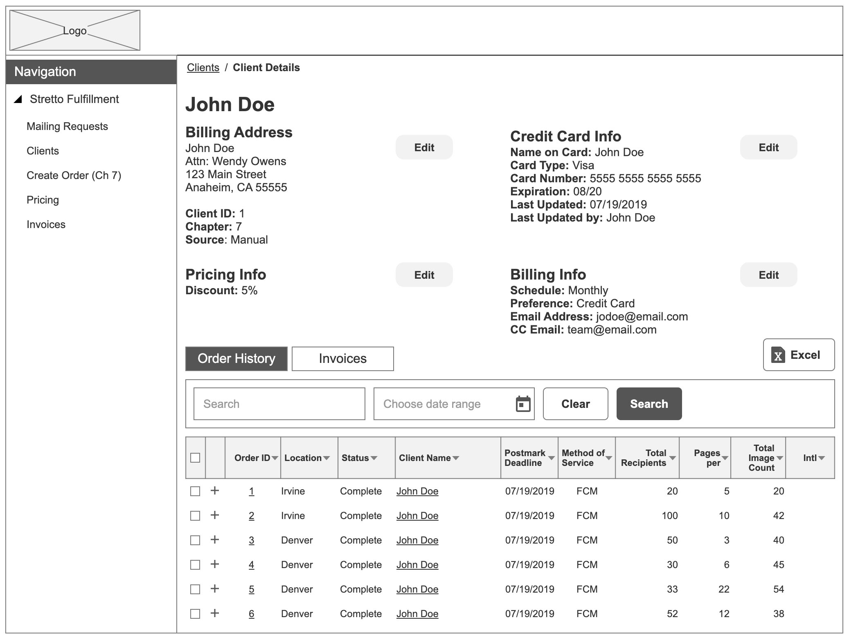The image size is (849, 640).
Task: Expand order 5 row with plus icon
Action: pyautogui.click(x=215, y=589)
